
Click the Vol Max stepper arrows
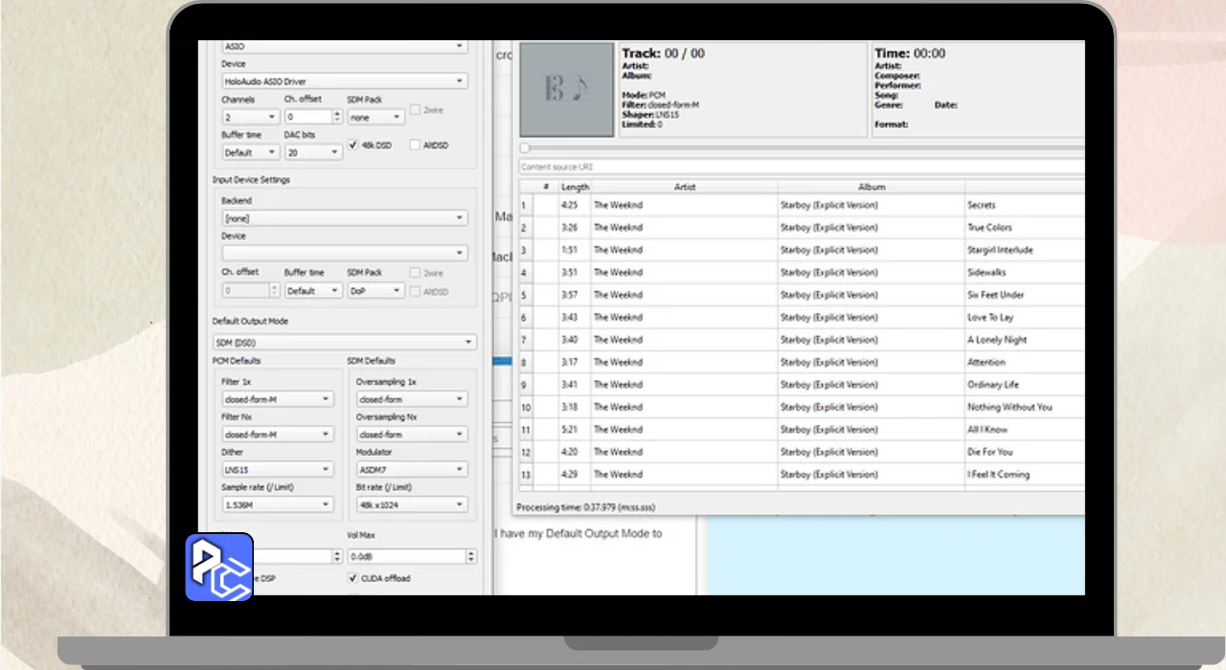point(470,556)
